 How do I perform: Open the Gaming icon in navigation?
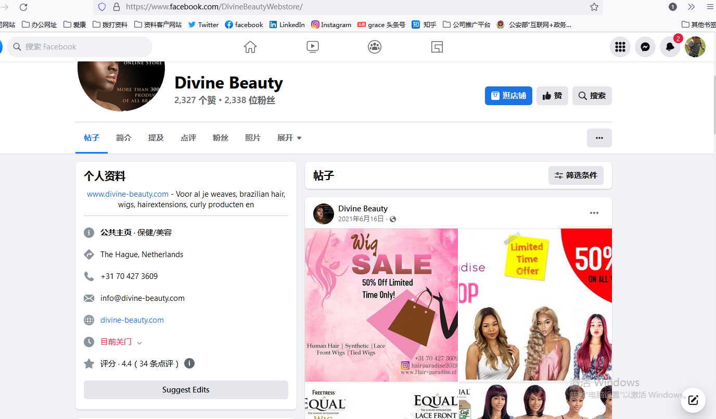[x=437, y=47]
